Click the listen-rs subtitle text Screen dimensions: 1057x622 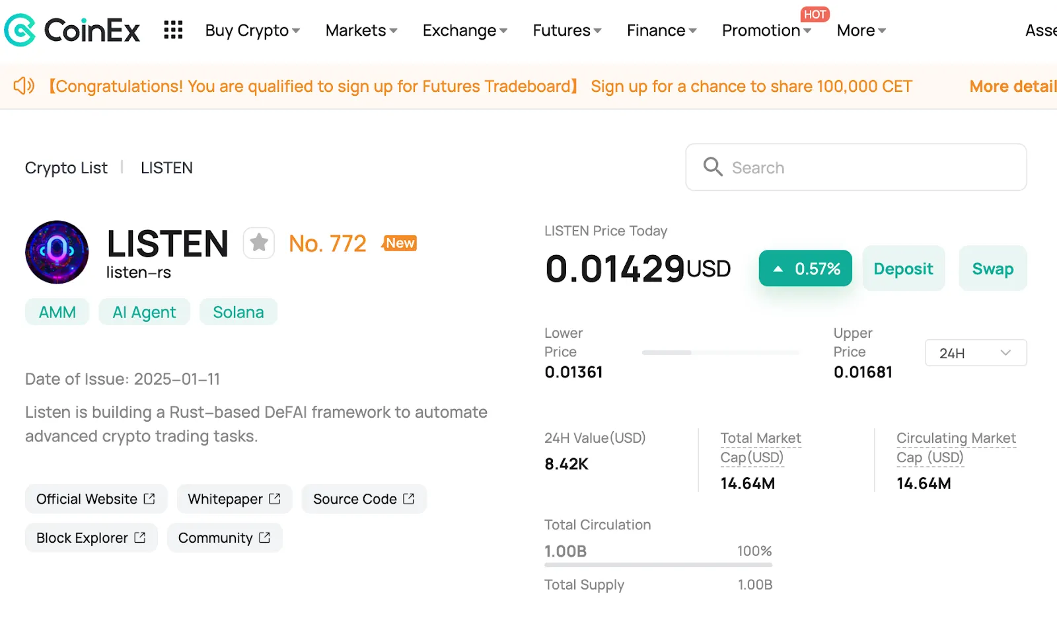(x=139, y=272)
